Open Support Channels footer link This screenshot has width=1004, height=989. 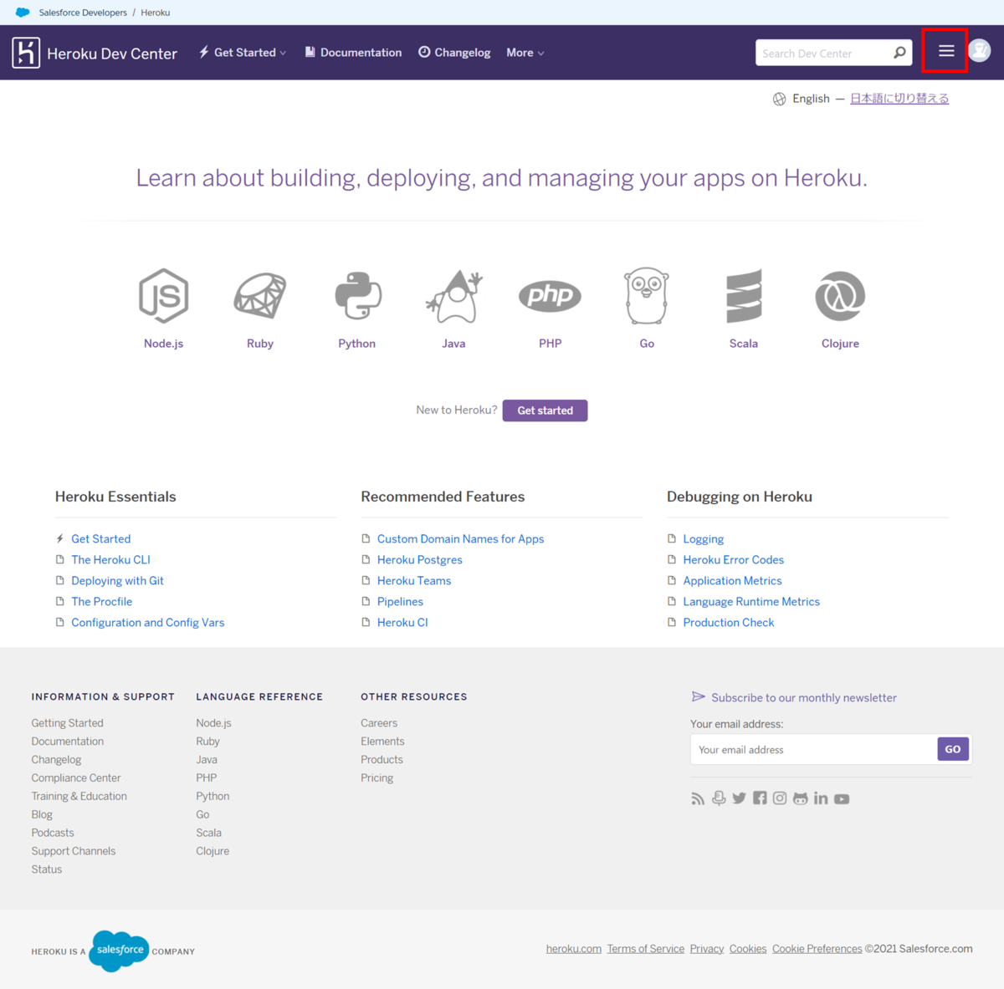coord(74,851)
